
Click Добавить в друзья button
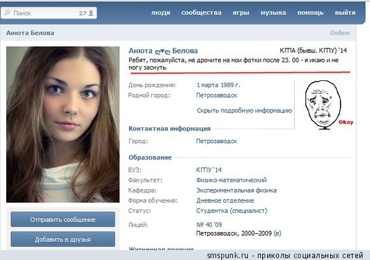pyautogui.click(x=63, y=239)
